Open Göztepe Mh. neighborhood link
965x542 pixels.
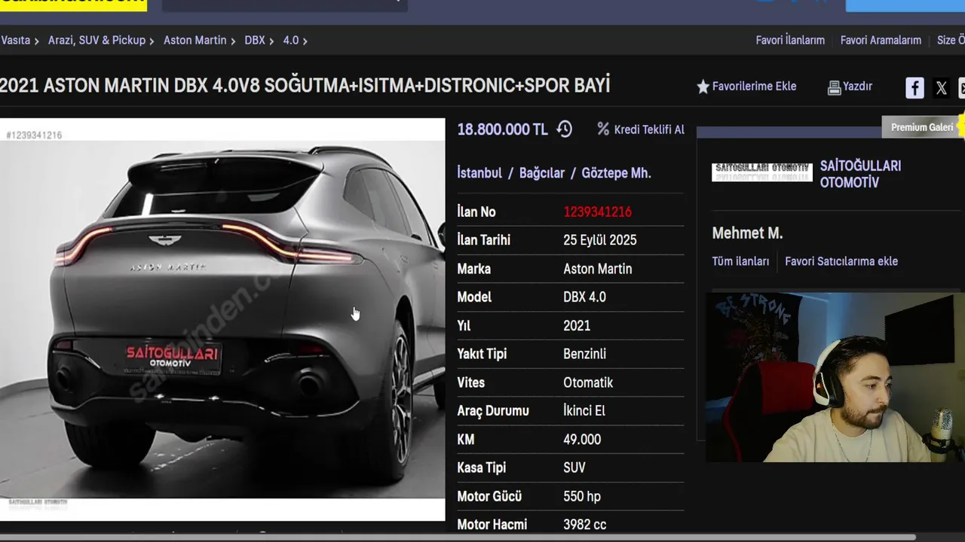[x=616, y=173]
